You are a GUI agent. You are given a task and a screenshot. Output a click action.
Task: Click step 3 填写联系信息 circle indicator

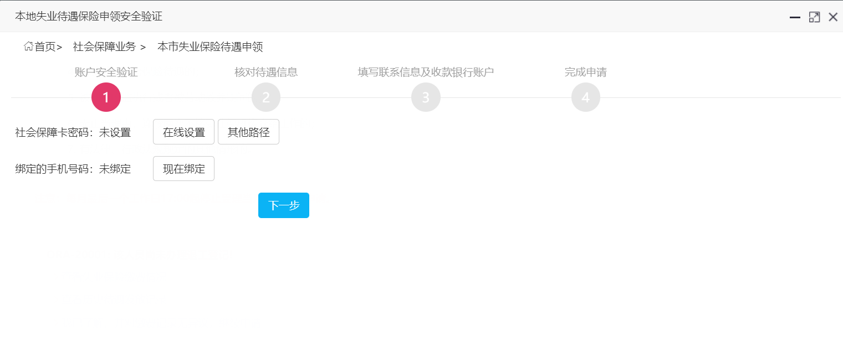pyautogui.click(x=426, y=97)
